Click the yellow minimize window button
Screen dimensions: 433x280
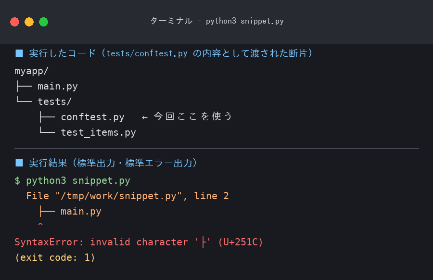click(29, 22)
